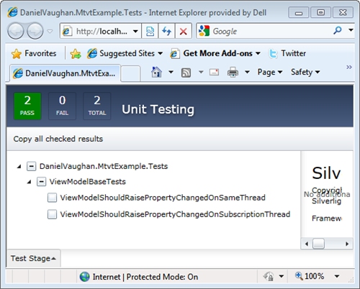360x289 pixels.
Task: Click the red Stop loading icon
Action: point(184,31)
